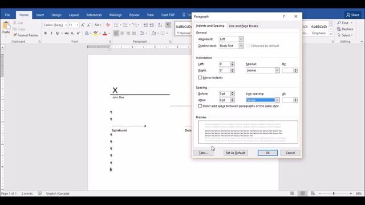Click the Format Painter tool

[26, 35]
